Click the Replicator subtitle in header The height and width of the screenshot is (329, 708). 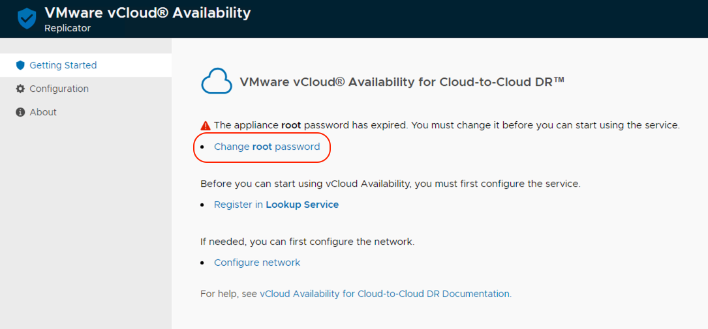coord(67,28)
